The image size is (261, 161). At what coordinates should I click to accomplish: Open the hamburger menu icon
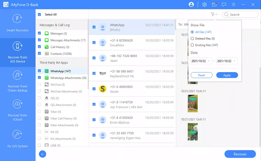tap(234, 4)
